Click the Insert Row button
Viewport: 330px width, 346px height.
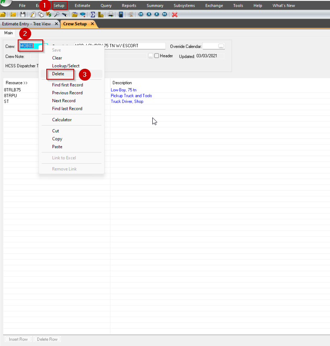(x=18, y=339)
